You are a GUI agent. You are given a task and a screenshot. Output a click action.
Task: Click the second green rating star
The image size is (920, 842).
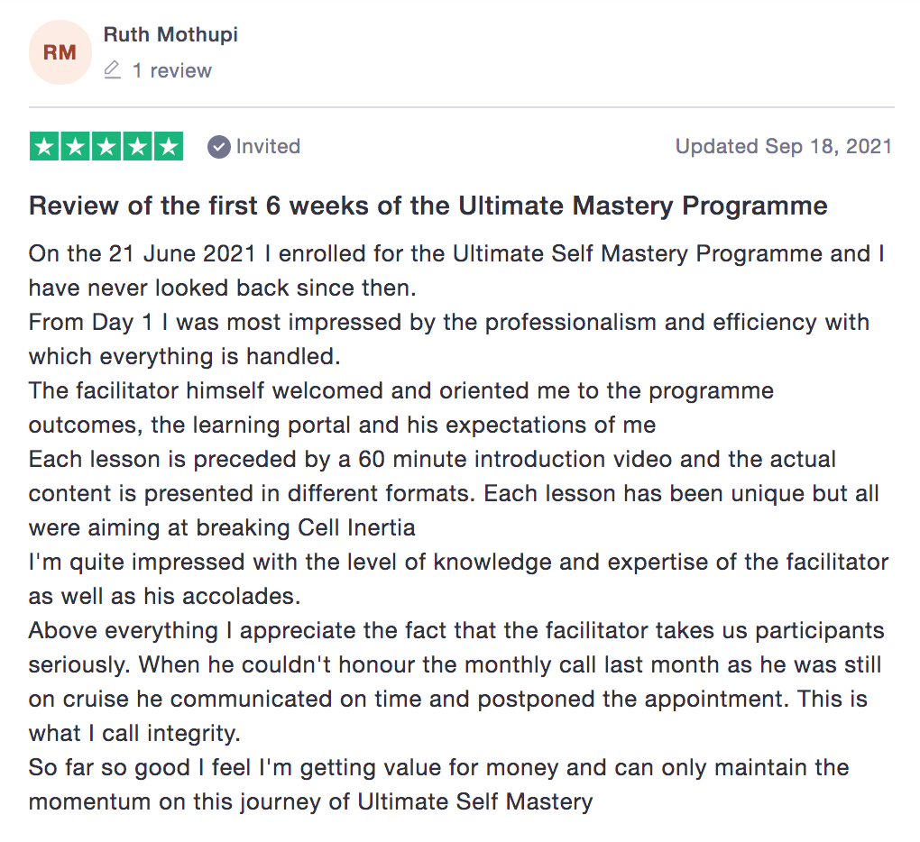[x=76, y=146]
